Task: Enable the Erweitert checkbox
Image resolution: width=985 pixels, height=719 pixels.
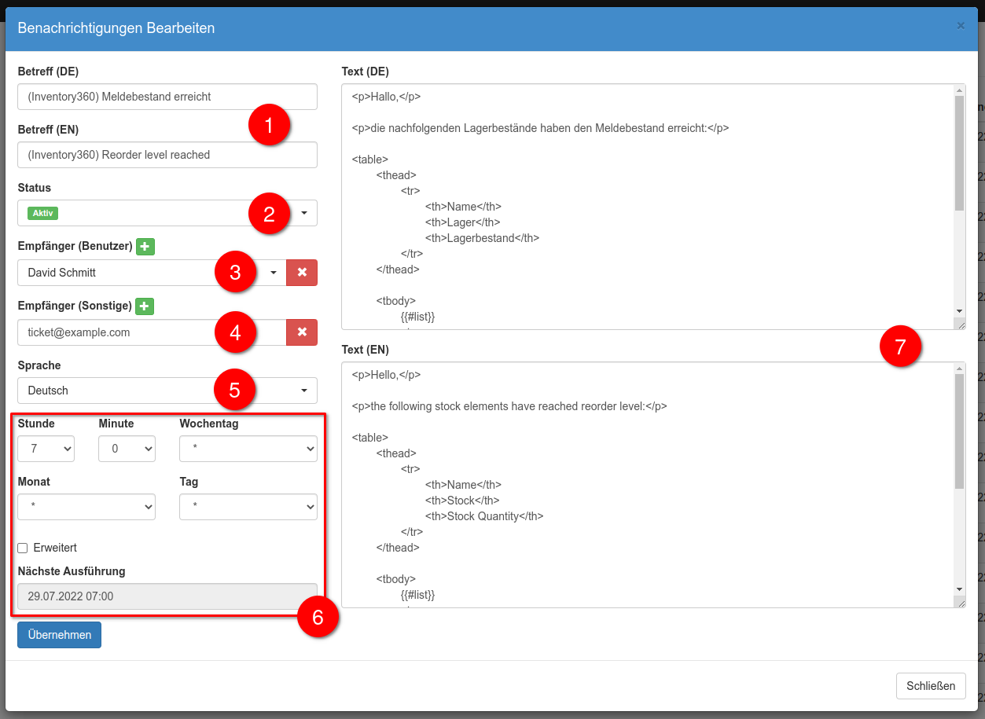Action: coord(23,548)
